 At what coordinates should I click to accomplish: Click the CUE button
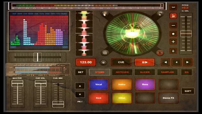coord(121,62)
